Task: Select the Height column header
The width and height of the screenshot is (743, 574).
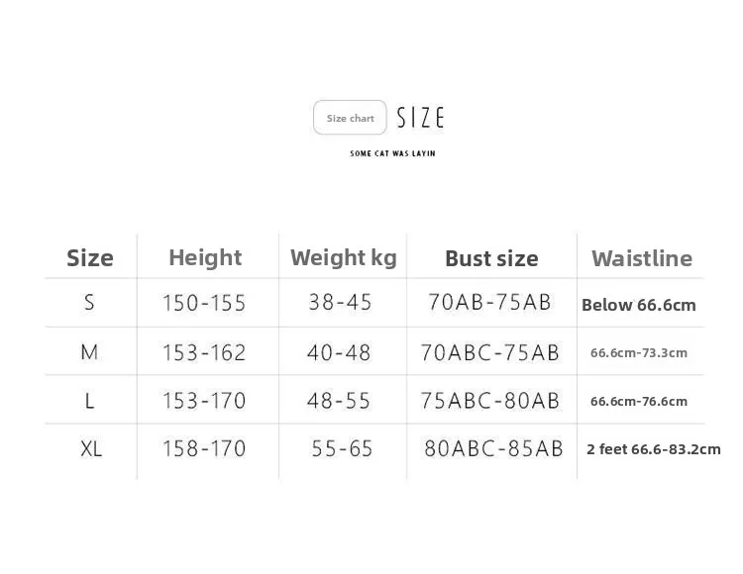Action: click(205, 257)
